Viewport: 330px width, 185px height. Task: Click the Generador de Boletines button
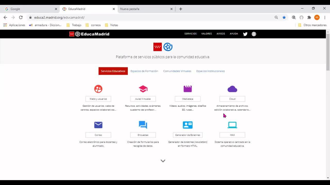coord(188,135)
